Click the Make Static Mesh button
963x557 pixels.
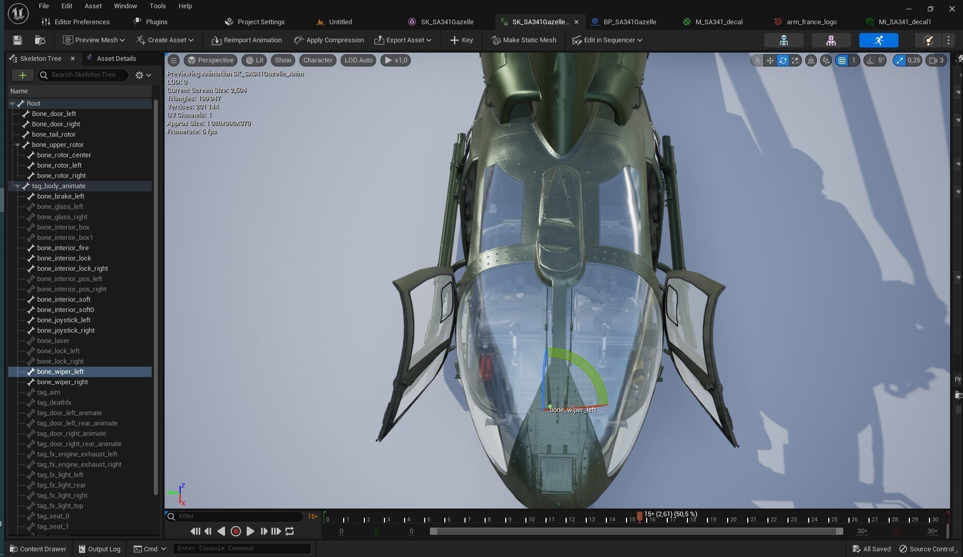pyautogui.click(x=523, y=40)
